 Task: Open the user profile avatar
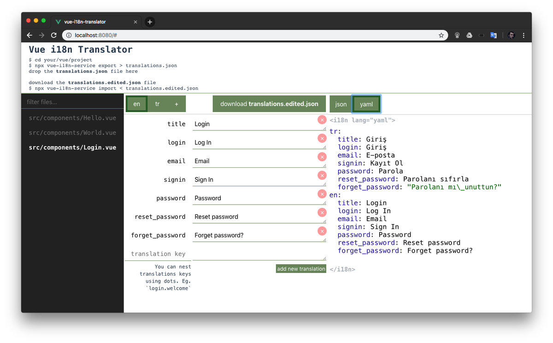point(511,35)
